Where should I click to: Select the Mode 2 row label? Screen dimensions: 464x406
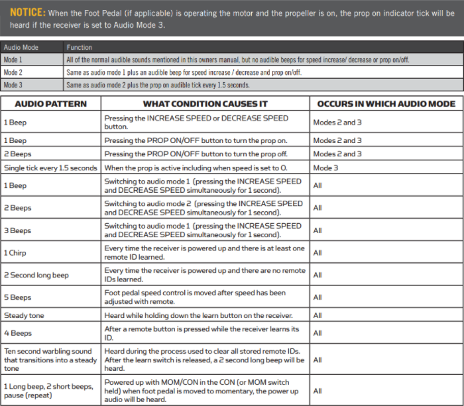pyautogui.click(x=13, y=72)
